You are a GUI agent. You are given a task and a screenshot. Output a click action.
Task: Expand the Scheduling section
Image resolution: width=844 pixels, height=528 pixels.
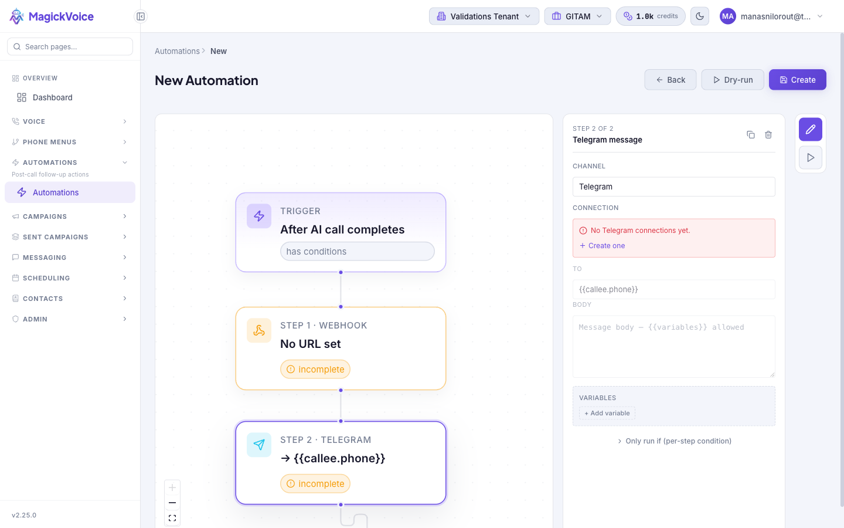[x=70, y=278]
